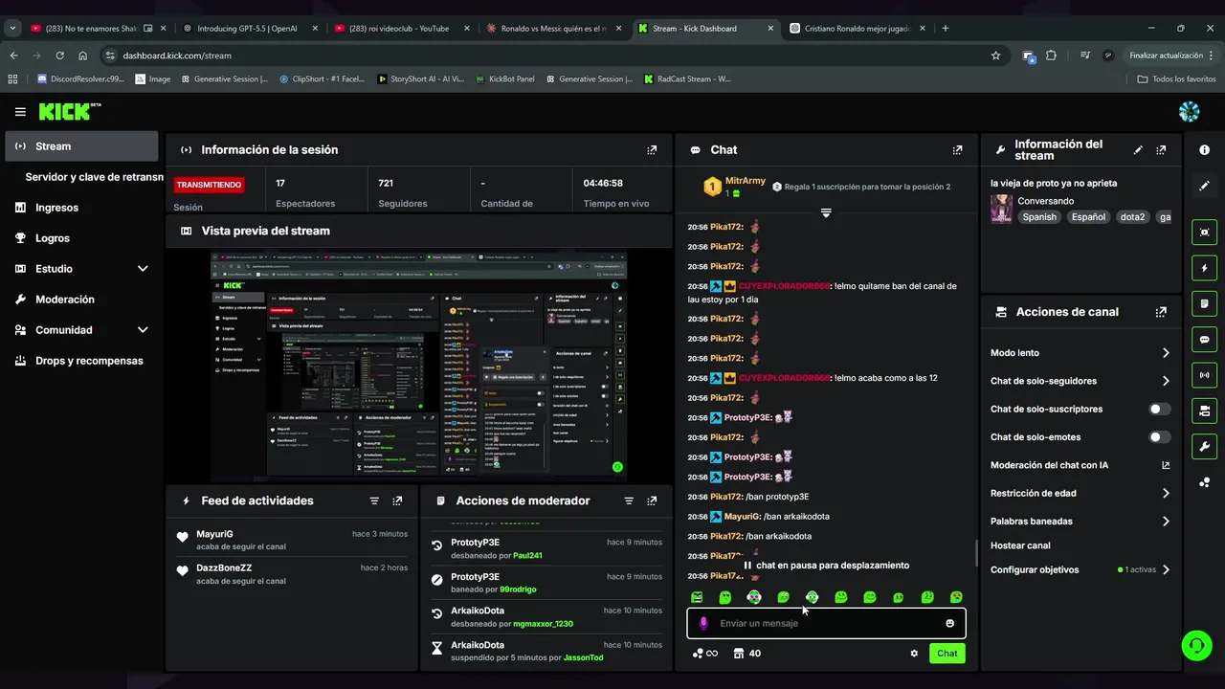
Task: Toggle Chat de solo-suscriptores switch
Action: click(1160, 409)
